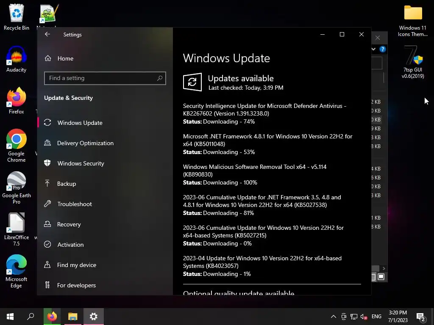The width and height of the screenshot is (434, 325).
Task: Click the help question mark in background window
Action: click(x=383, y=49)
